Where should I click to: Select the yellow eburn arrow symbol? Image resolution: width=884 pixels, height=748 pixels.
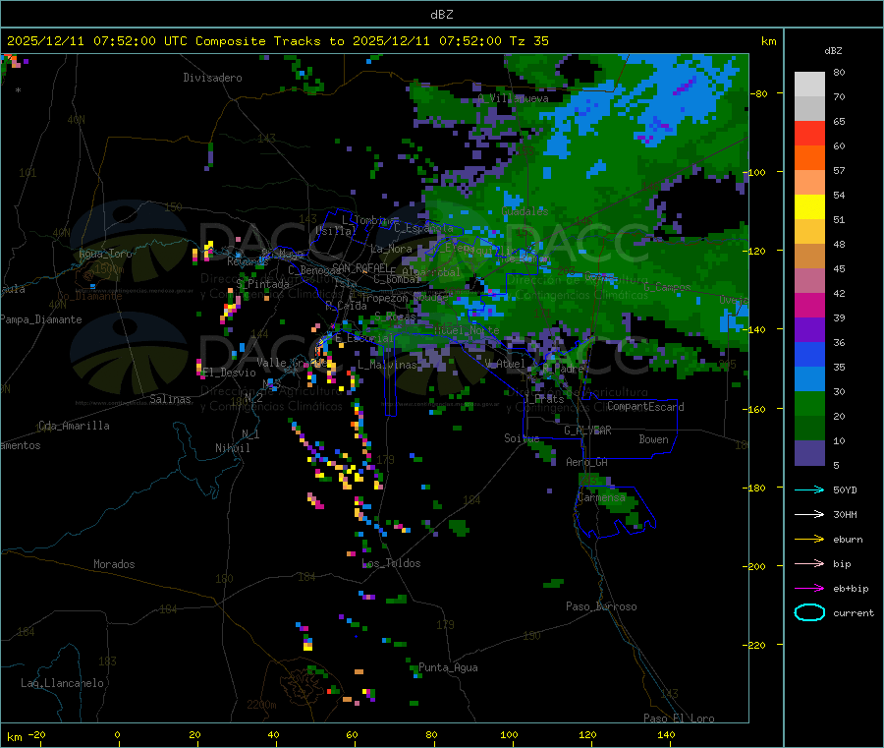[x=809, y=540]
